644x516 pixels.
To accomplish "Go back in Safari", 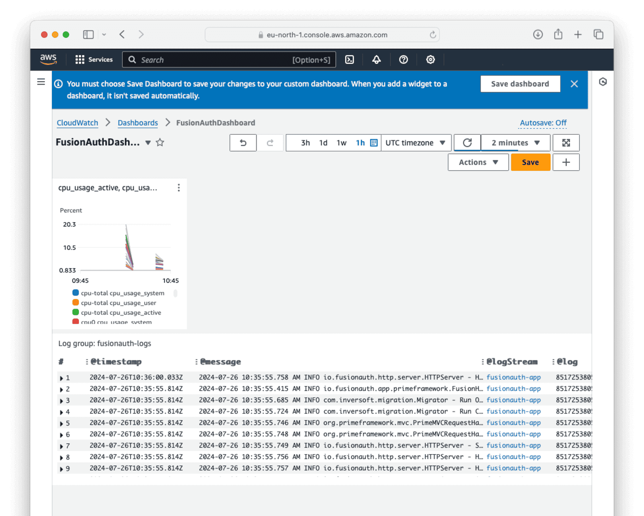I will pyautogui.click(x=122, y=35).
